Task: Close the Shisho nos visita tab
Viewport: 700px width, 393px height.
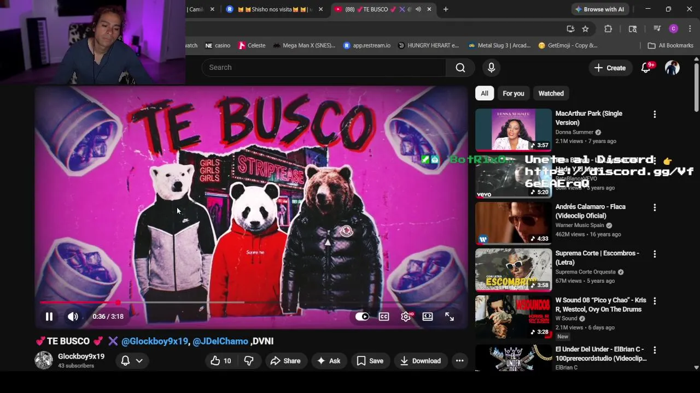Action: point(320,9)
